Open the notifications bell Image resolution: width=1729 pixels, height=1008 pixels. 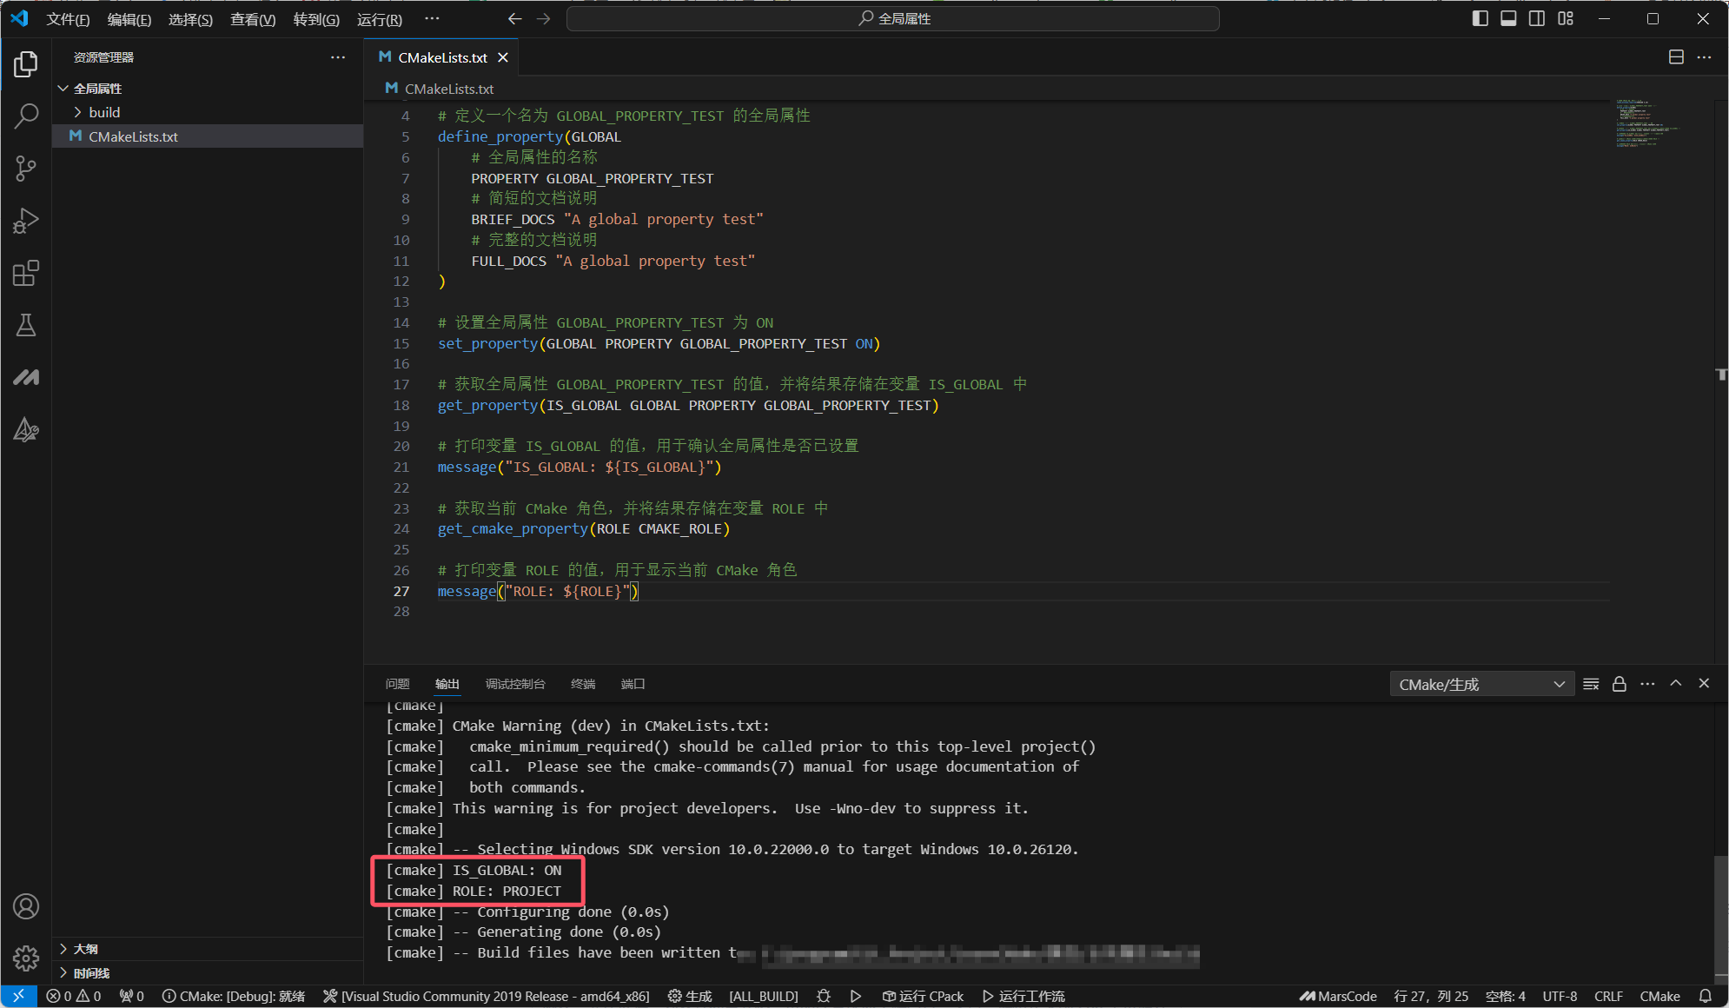tap(1706, 996)
